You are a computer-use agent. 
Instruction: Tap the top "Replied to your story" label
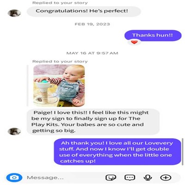point(60,3)
